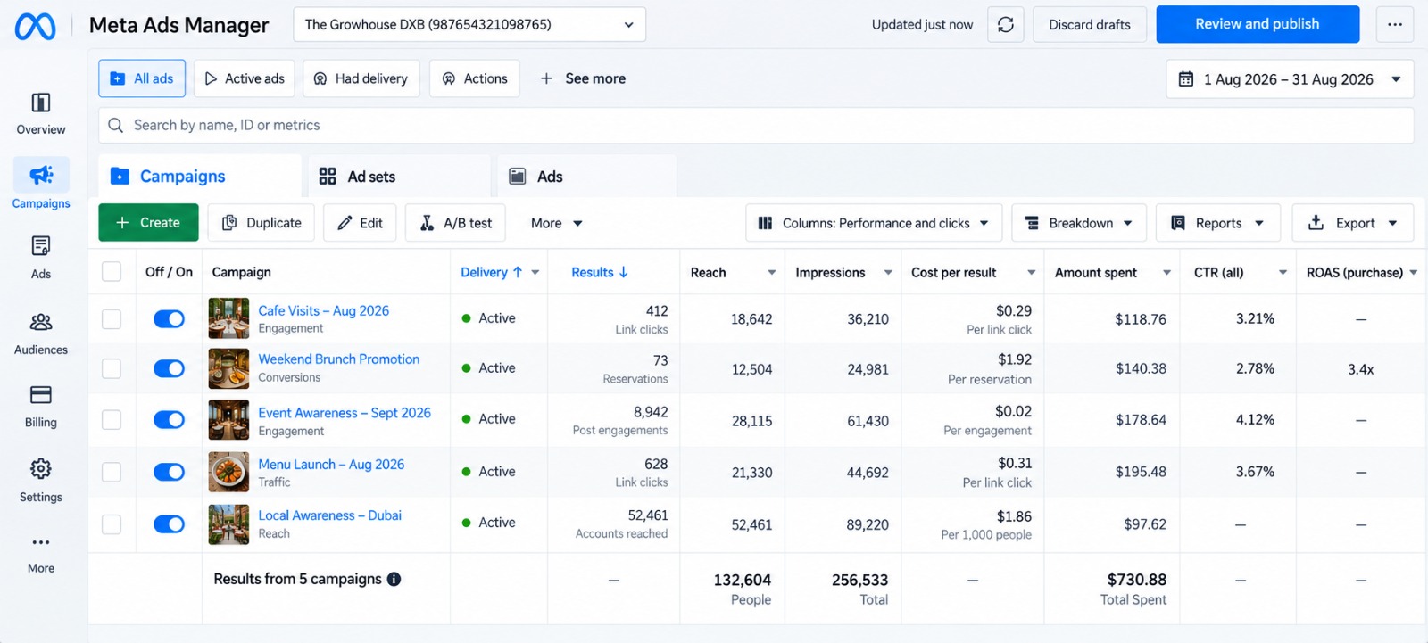This screenshot has height=643, width=1428.
Task: Click the search magnifier icon
Action: coord(116,126)
